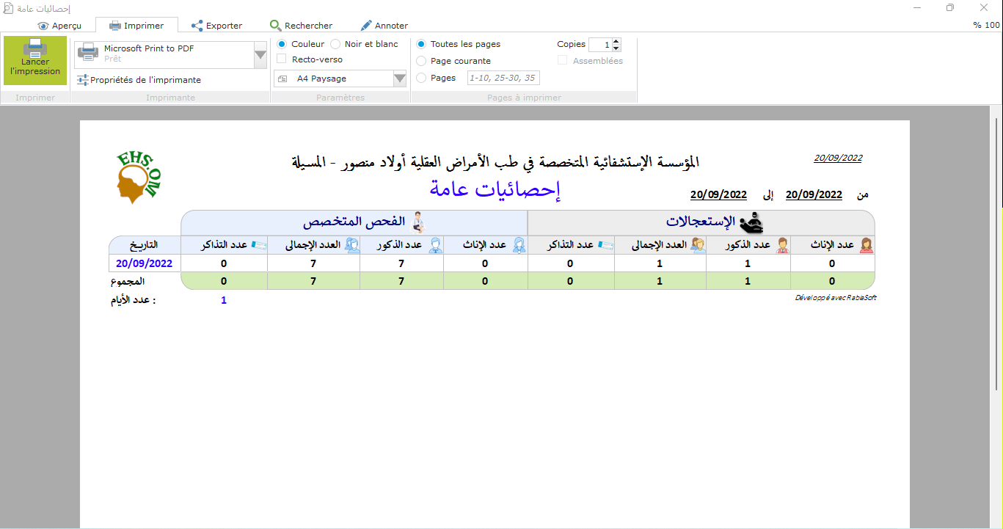Increase the Copies count with up arrow
The height and width of the screenshot is (529, 1003).
(616, 41)
